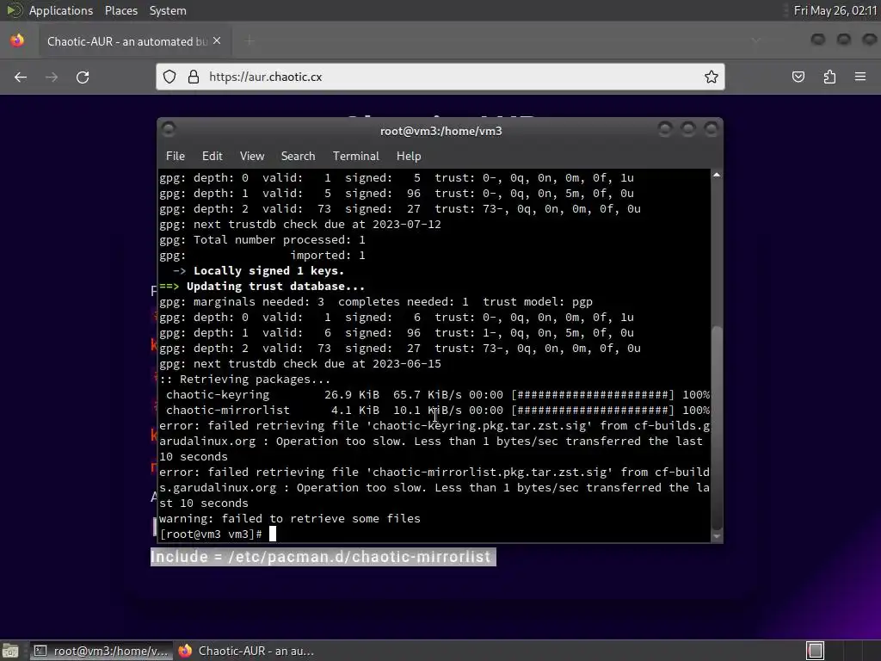Open the terminal View menu
Viewport: 881px width, 661px height.
tap(252, 157)
